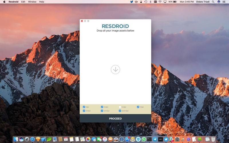This screenshot has width=229, height=143.
Task: Click the PROCEED button
Action: click(115, 118)
